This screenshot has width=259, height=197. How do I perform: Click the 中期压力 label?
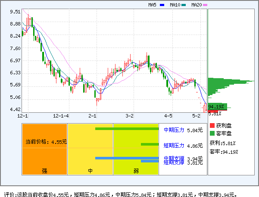pos(174,130)
